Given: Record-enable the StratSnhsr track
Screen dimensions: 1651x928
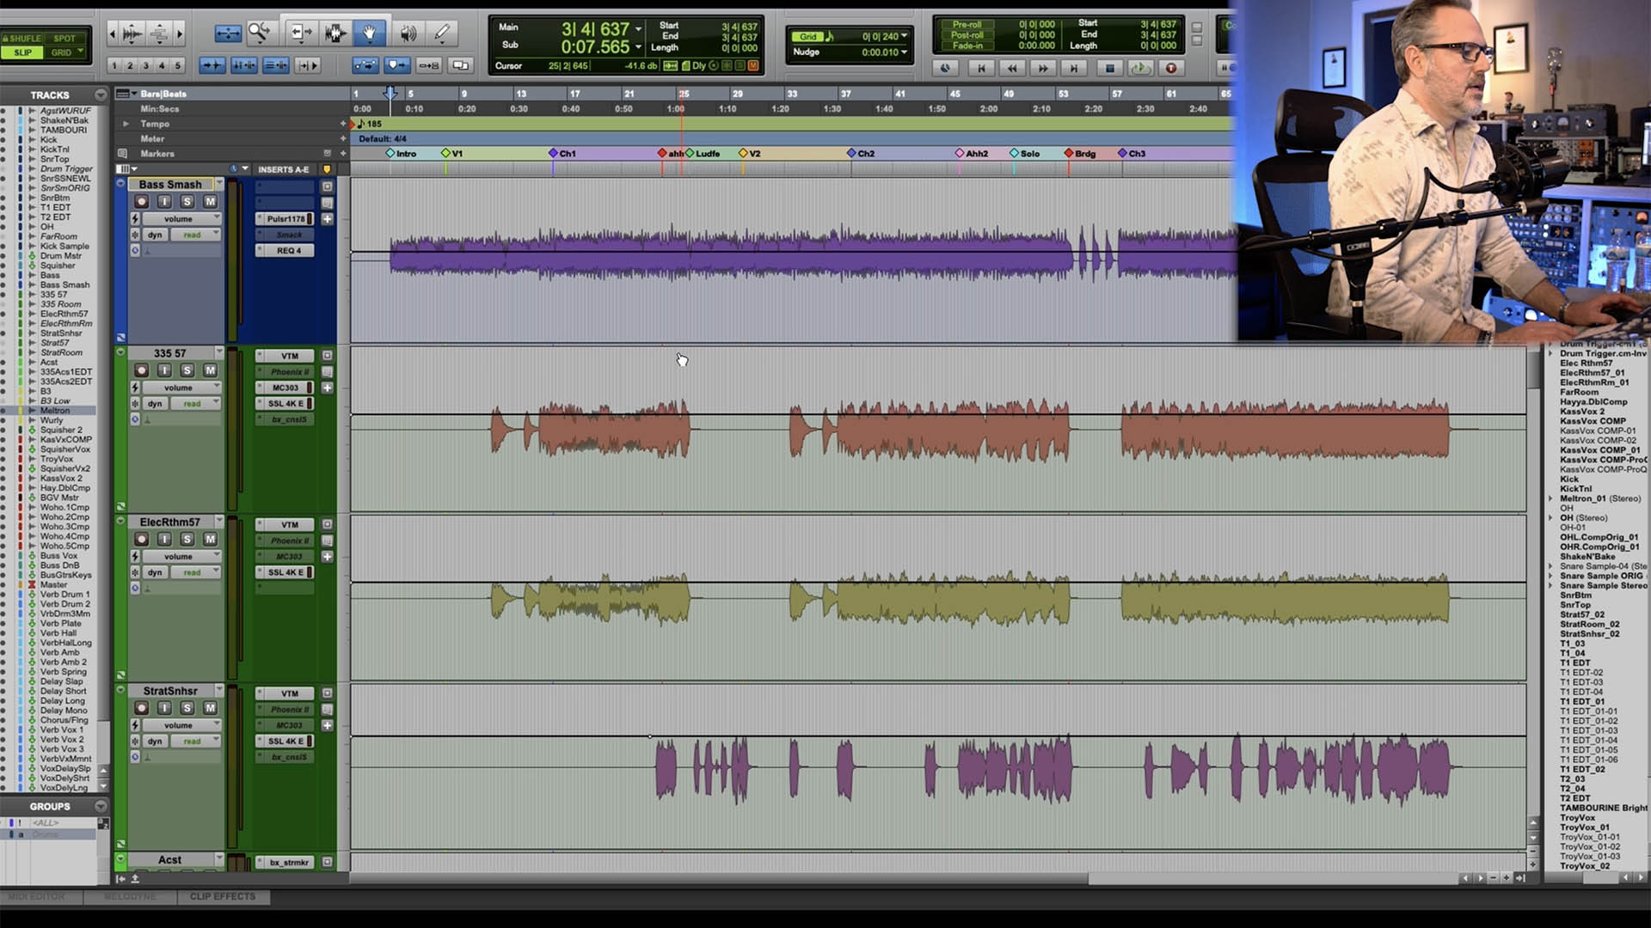Looking at the screenshot, I should [x=142, y=708].
